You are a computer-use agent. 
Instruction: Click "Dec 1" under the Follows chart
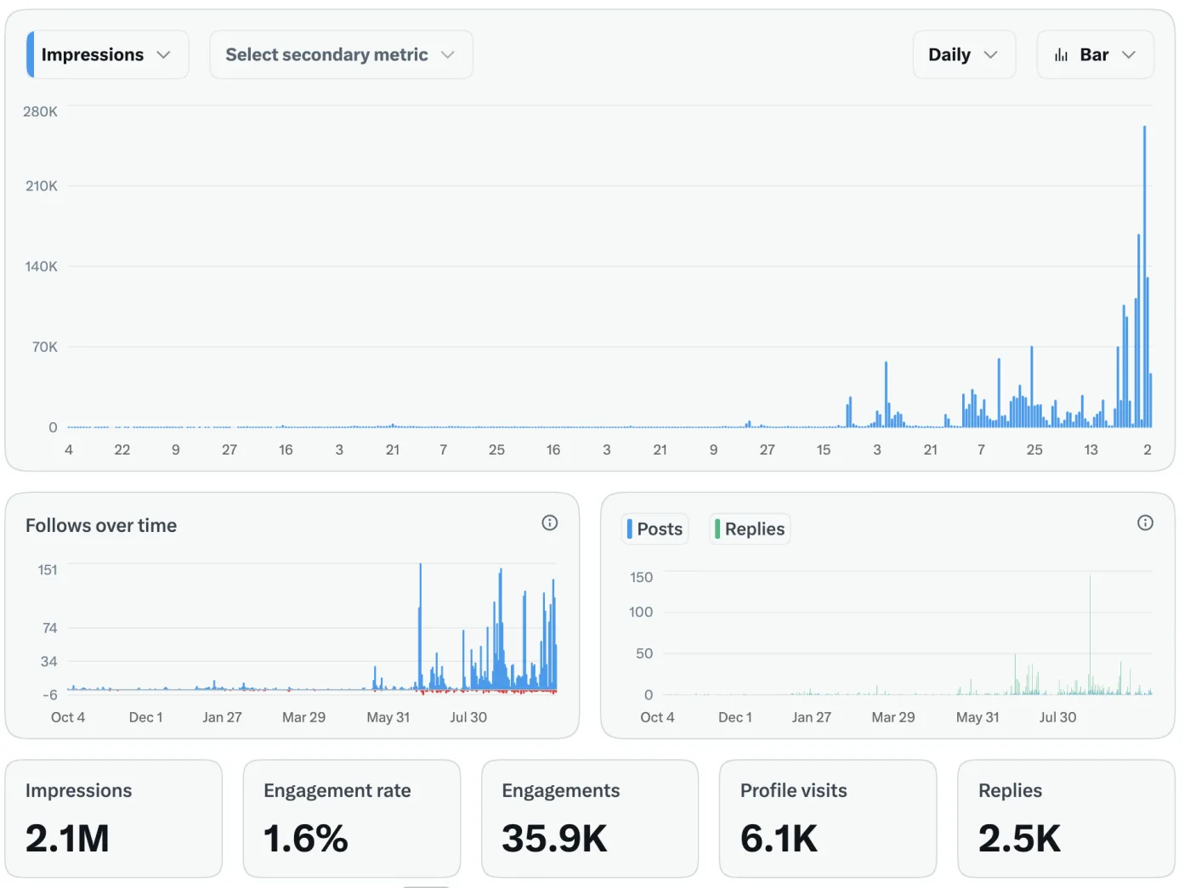click(145, 717)
